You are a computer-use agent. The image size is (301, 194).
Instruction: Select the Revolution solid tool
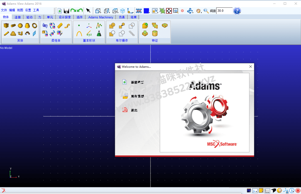27,34
